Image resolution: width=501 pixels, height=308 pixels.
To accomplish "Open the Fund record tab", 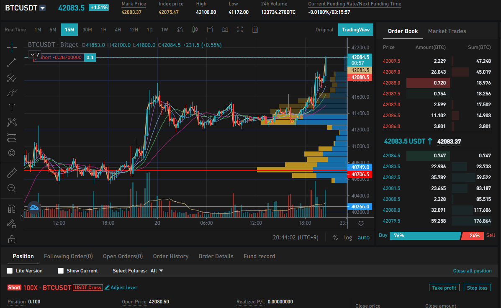I will 259,256.
